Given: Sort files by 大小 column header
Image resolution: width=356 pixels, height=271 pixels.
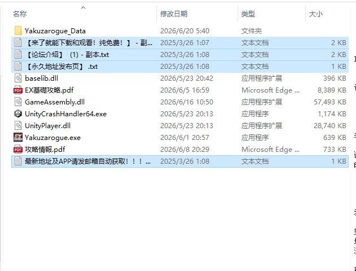Looking at the screenshot, I should click(316, 14).
